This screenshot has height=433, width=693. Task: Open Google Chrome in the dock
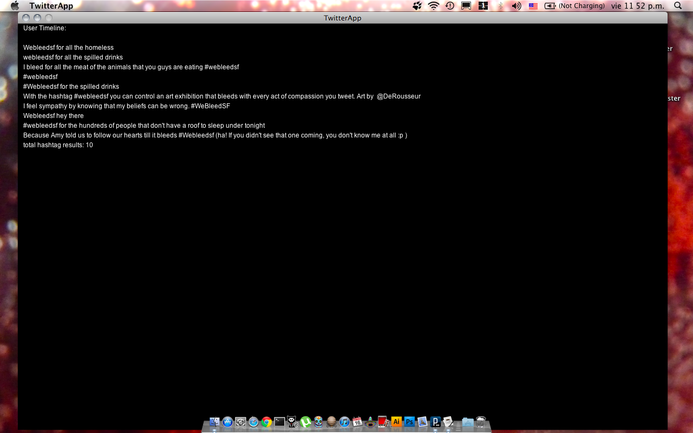pyautogui.click(x=266, y=422)
